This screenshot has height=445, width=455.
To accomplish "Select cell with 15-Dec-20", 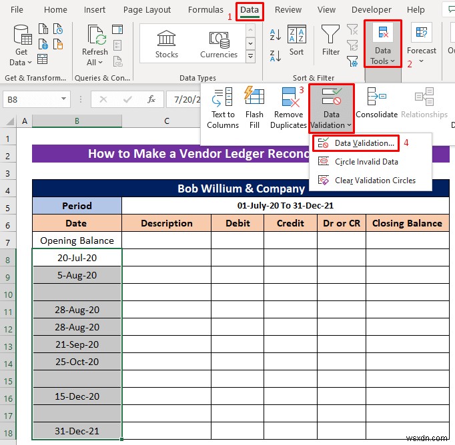I will point(77,396).
